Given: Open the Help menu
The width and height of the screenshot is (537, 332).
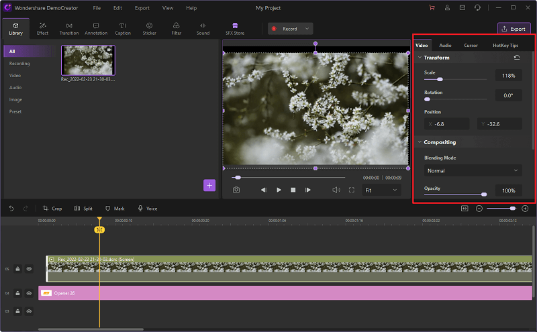Looking at the screenshot, I should pyautogui.click(x=191, y=8).
